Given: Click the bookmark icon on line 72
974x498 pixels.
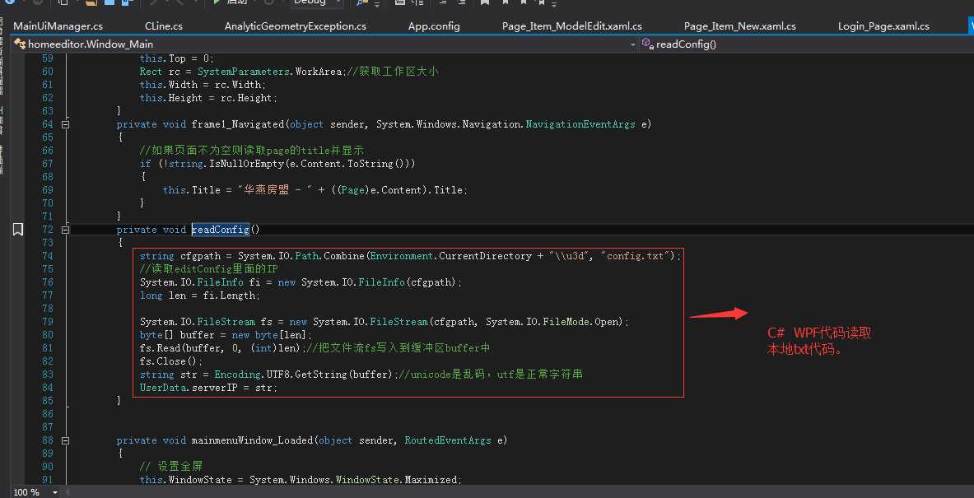Looking at the screenshot, I should tap(18, 230).
